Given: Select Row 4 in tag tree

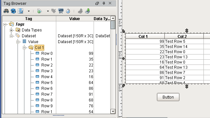Looking at the screenshot, I should tap(47, 77).
